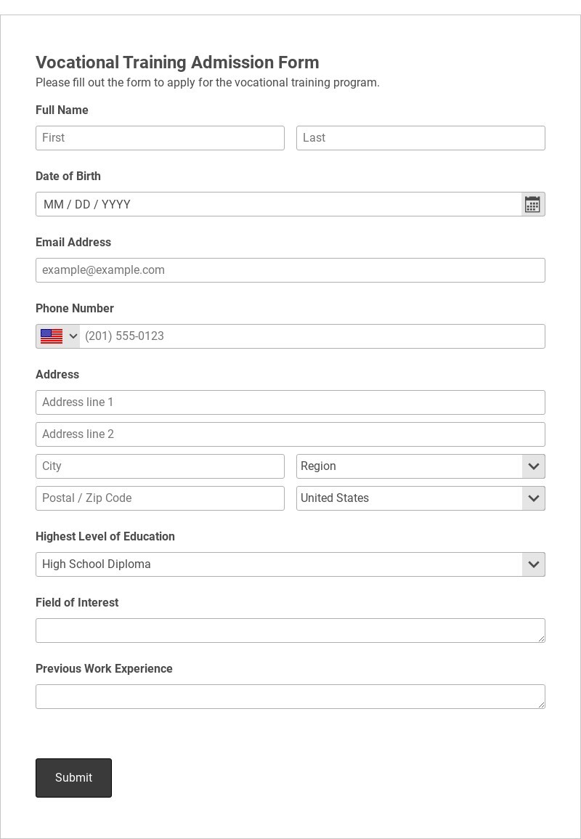Select the 'Date of Birth' label

pos(68,176)
